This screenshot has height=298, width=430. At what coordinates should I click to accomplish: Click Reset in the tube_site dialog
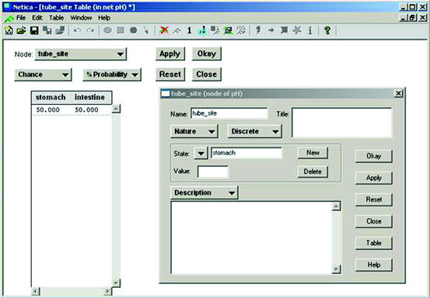374,199
